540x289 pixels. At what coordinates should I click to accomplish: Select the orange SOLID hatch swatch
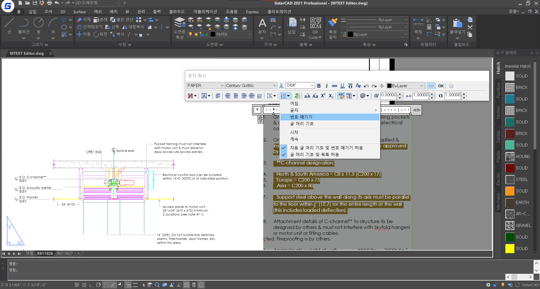(510, 191)
